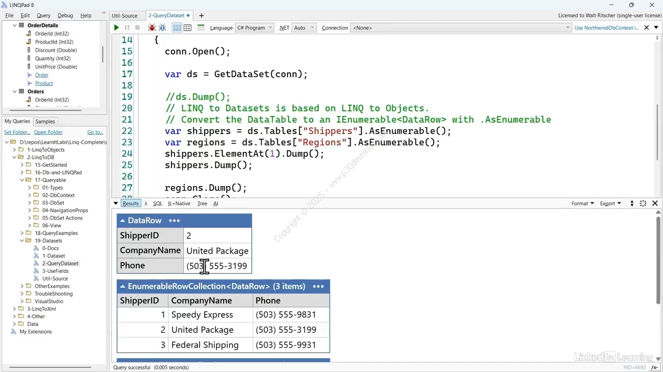Open the SQL output tab
Image resolution: width=663 pixels, height=372 pixels.
[157, 204]
